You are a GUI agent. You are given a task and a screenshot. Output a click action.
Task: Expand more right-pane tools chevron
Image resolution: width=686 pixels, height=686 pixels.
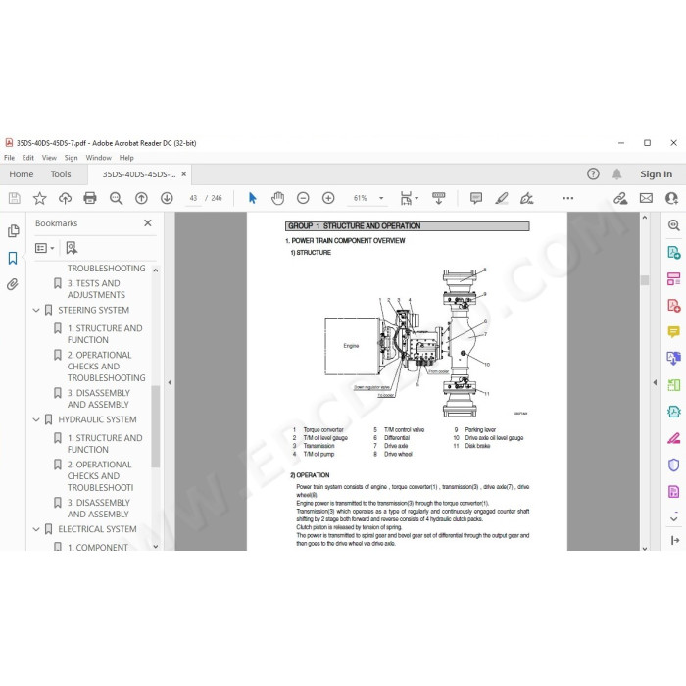click(x=674, y=519)
